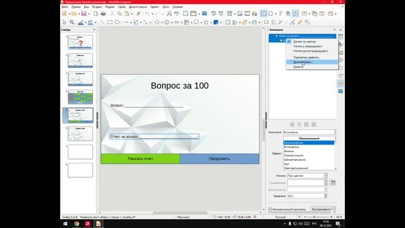Select slide 4 thumbnail with green table
The height and width of the screenshot is (228, 405).
[x=80, y=97]
